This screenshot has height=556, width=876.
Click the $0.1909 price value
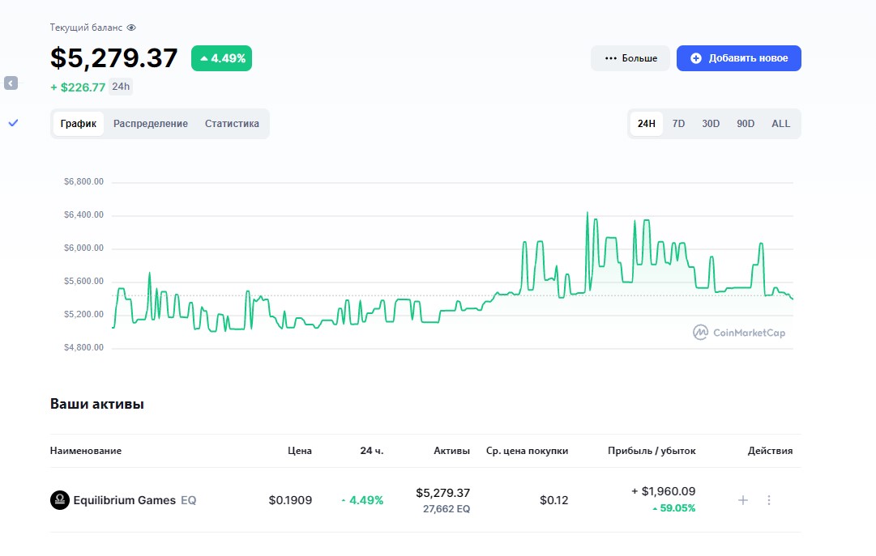coord(290,500)
